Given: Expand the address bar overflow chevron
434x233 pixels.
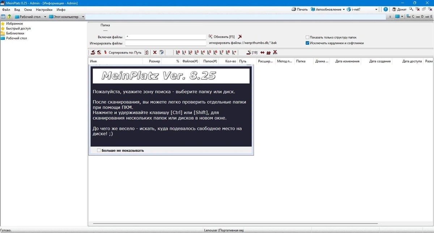Looking at the screenshot, I should pos(390,17).
